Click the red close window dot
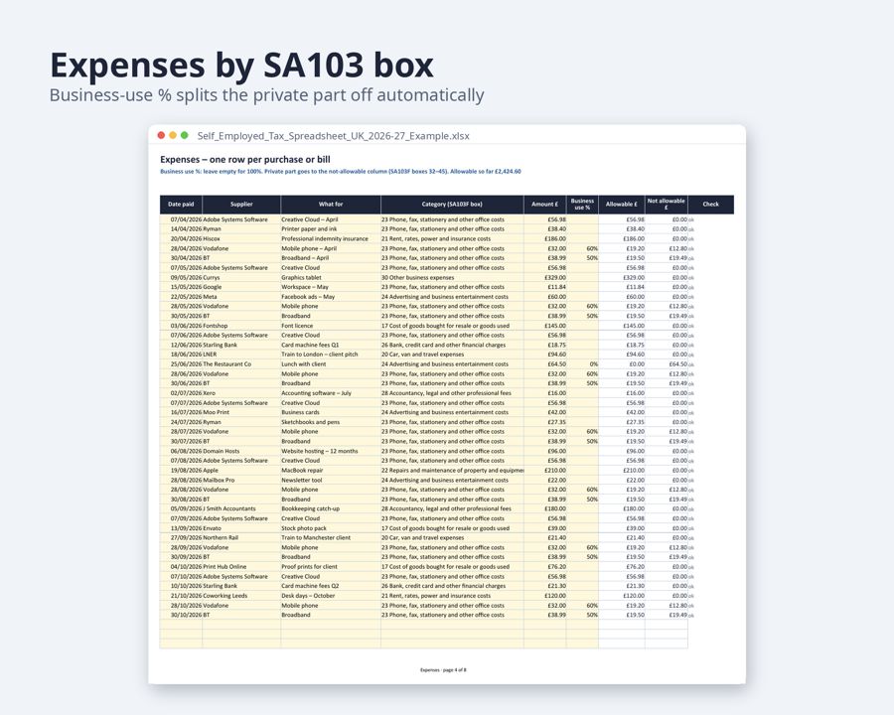 point(161,135)
